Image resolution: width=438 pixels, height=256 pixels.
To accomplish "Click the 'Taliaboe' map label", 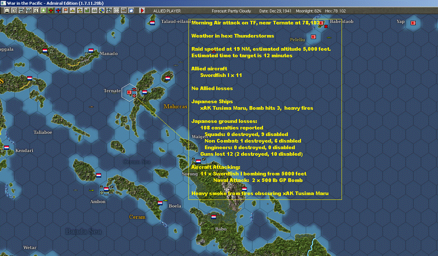I will (43, 132).
